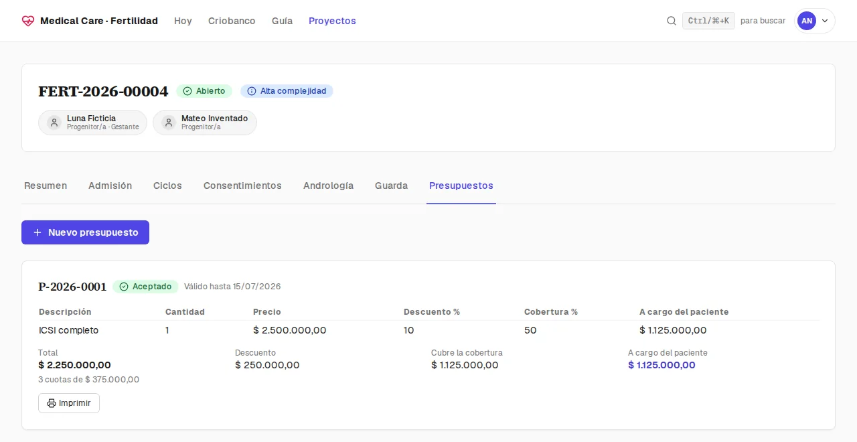
Task: Click the Descuento amount $ 250.000,00
Action: point(267,365)
